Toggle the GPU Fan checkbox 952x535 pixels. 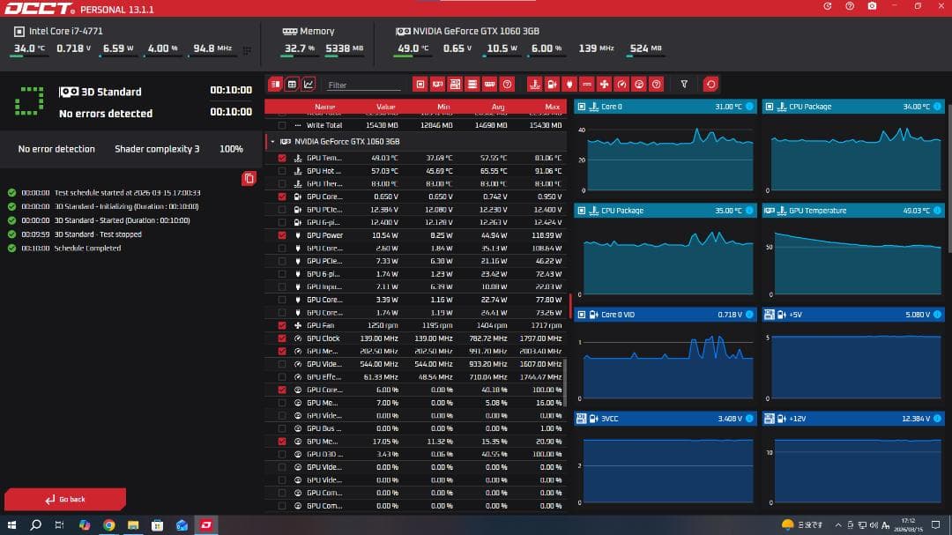click(x=282, y=325)
